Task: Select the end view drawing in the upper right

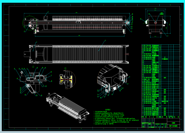Action: click(x=155, y=23)
